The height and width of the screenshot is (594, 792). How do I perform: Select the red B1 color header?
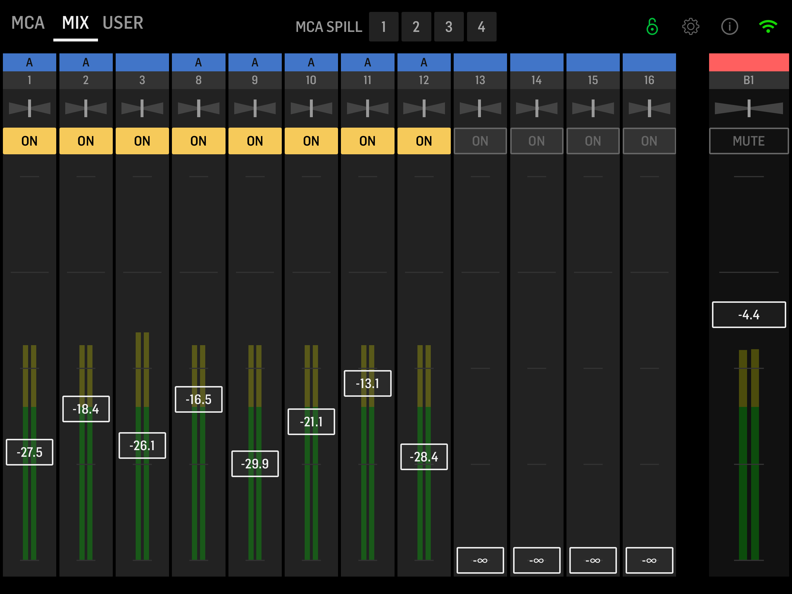[749, 62]
